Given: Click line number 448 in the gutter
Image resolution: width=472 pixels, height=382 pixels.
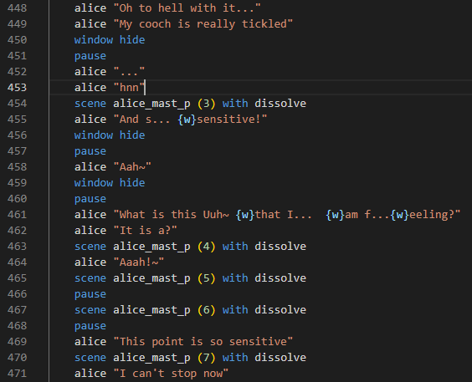Looking at the screenshot, I should point(18,8).
